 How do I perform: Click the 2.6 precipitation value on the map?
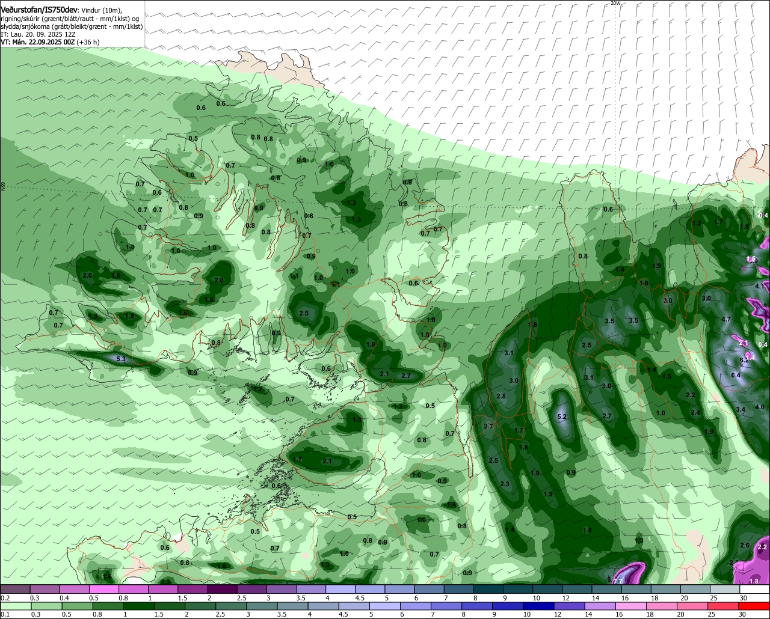point(745,545)
